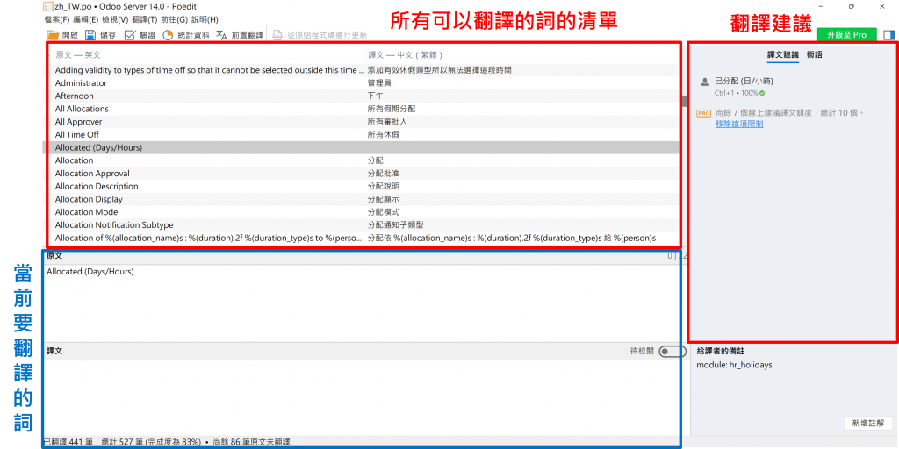This screenshot has height=449, width=899.
Task: Start 前置翻譯 pre-translation icon
Action: tap(222, 35)
